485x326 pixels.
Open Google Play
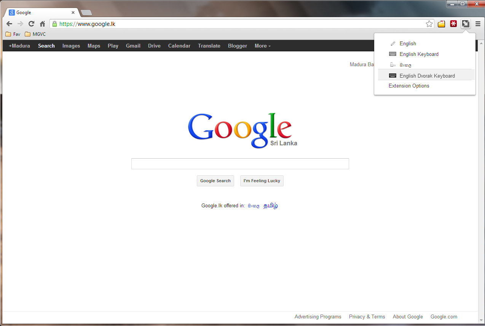tap(113, 46)
